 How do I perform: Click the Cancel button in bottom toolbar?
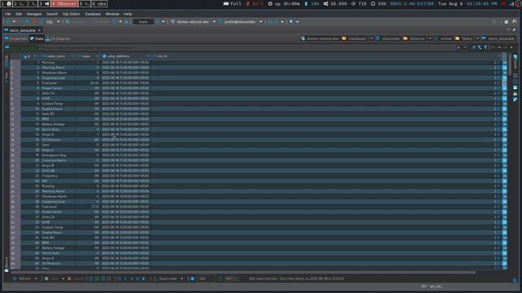tap(76, 278)
